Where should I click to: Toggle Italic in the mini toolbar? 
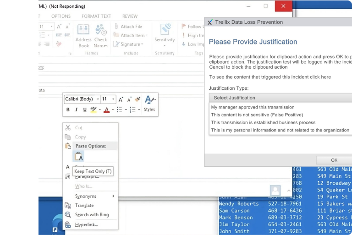(77, 109)
